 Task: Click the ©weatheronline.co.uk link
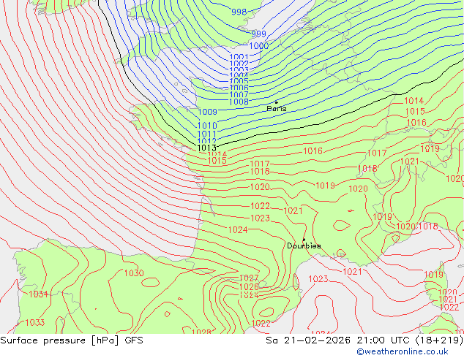pyautogui.click(x=402, y=351)
